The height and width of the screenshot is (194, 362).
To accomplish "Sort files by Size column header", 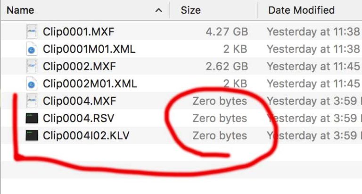I will (x=190, y=10).
